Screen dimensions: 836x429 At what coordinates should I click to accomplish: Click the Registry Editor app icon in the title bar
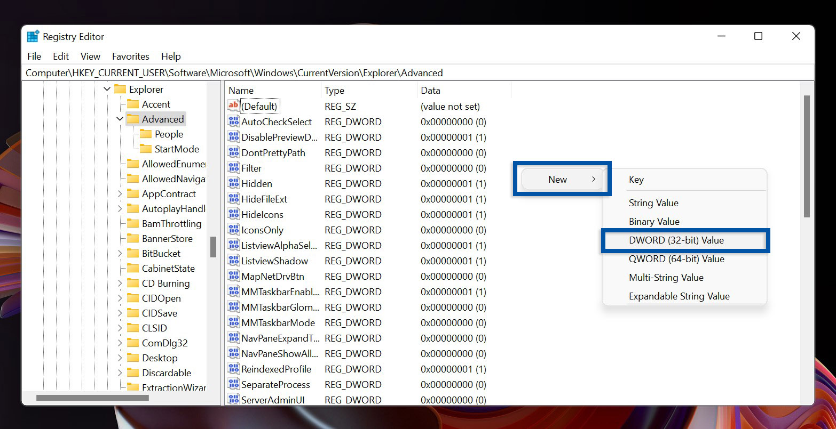(33, 36)
